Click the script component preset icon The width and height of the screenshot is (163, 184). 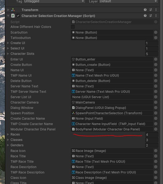click(151, 16)
